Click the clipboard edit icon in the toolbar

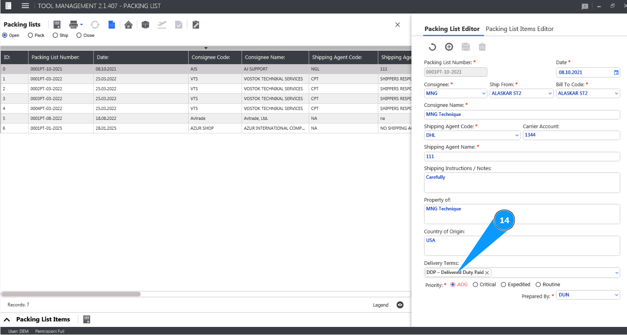coord(196,25)
